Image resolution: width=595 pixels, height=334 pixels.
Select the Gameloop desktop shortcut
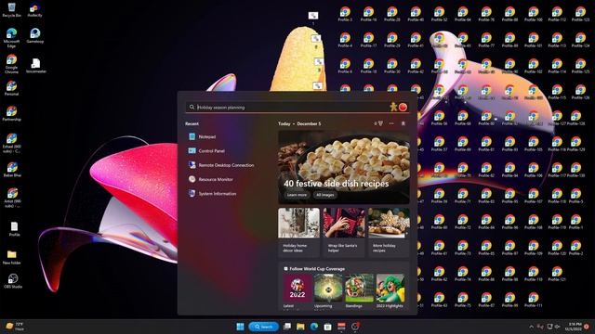(x=35, y=35)
